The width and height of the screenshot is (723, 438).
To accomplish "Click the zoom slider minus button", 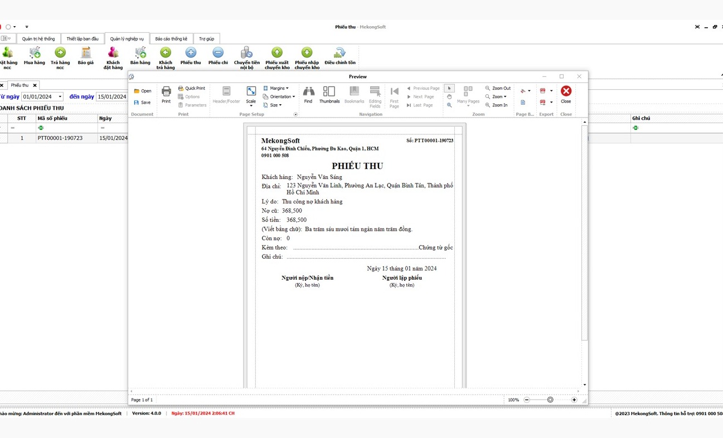I will click(527, 400).
